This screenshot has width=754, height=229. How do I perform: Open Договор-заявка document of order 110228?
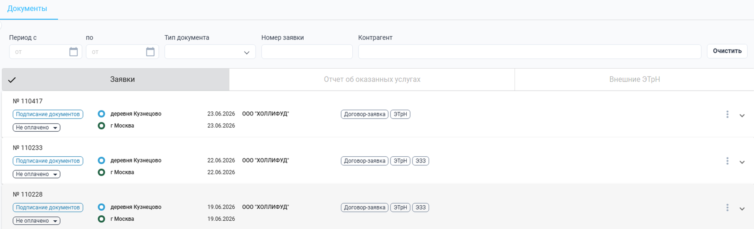[x=365, y=207]
